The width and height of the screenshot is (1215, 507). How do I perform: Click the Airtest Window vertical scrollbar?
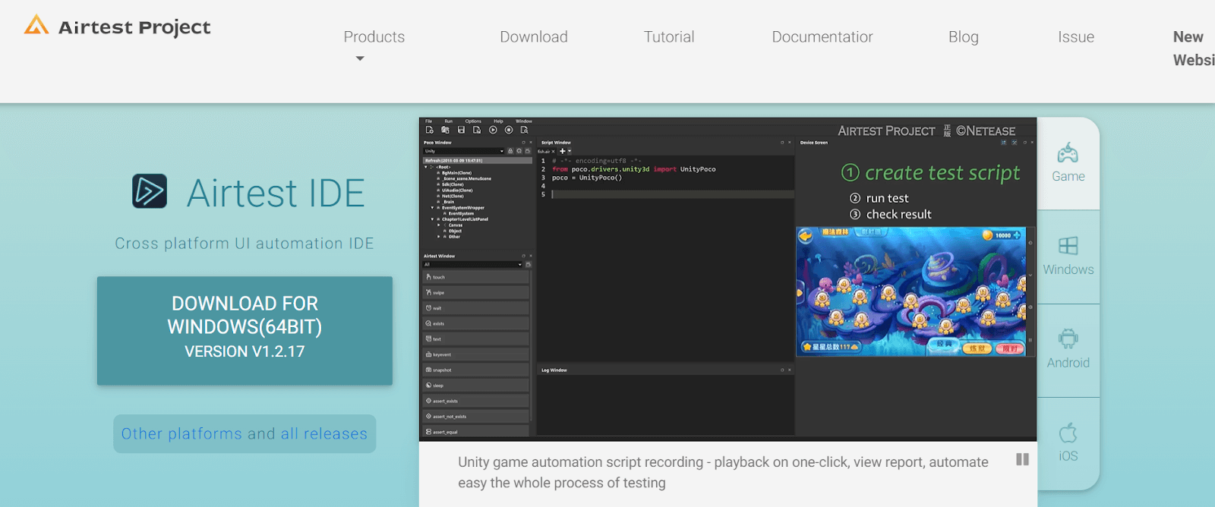(531, 345)
